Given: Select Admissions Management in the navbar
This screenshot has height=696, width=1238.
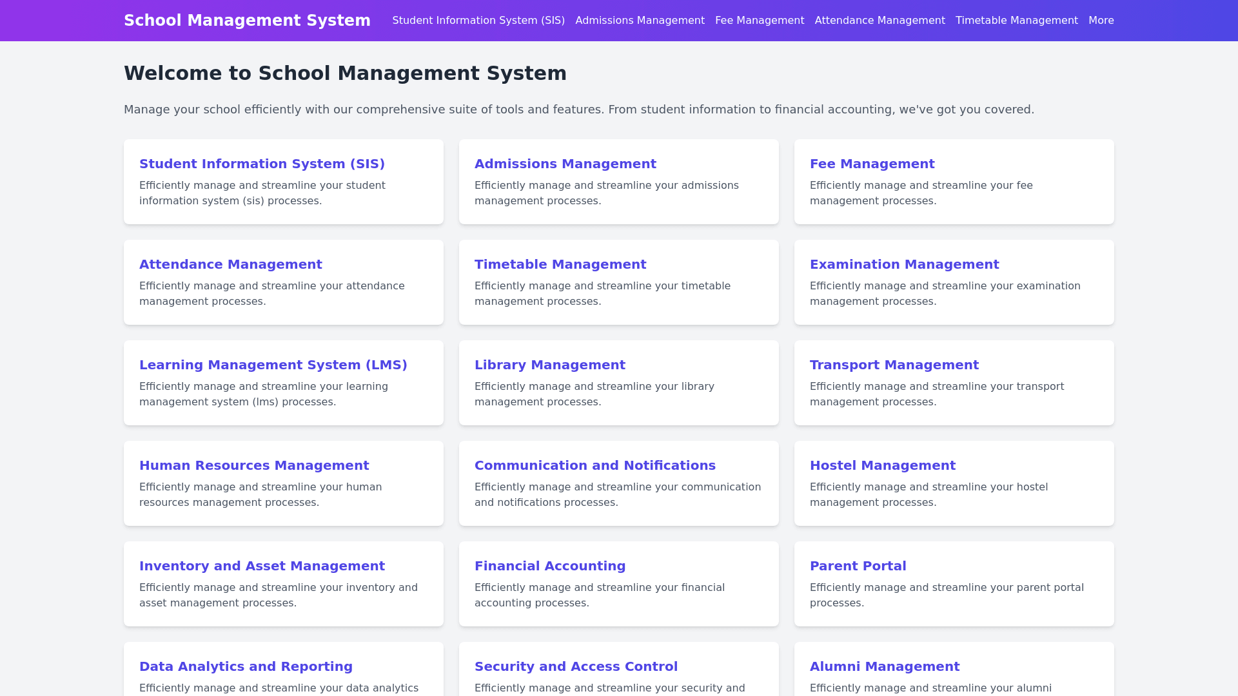Looking at the screenshot, I should coord(640,21).
